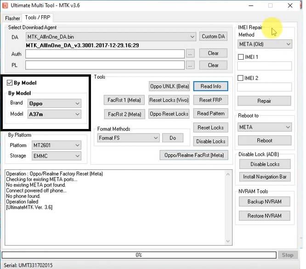Click the Auth file path field
306x269 pixels.
tap(105, 54)
